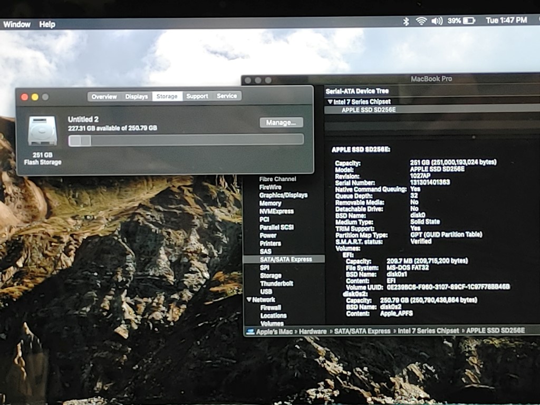The width and height of the screenshot is (540, 405).
Task: Select Volumes under Network
Action: point(272,323)
